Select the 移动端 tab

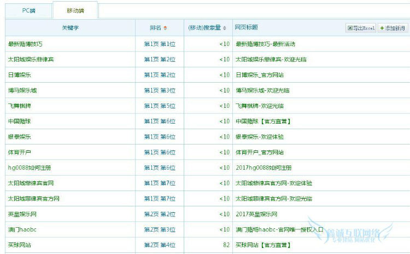pos(75,10)
